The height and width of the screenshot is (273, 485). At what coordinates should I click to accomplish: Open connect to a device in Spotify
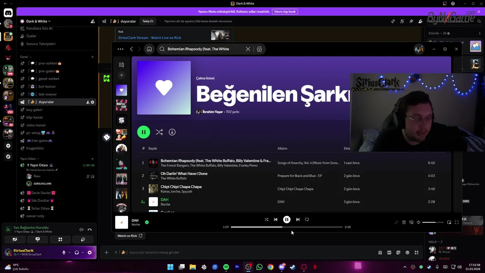pyautogui.click(x=411, y=222)
